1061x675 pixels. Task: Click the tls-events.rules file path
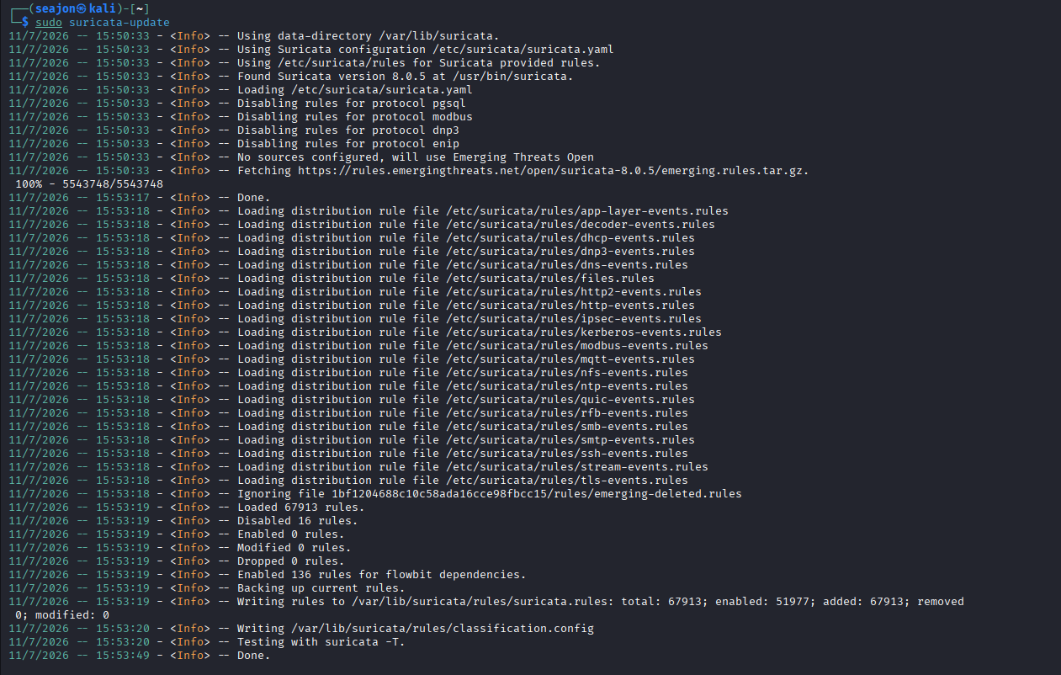567,480
